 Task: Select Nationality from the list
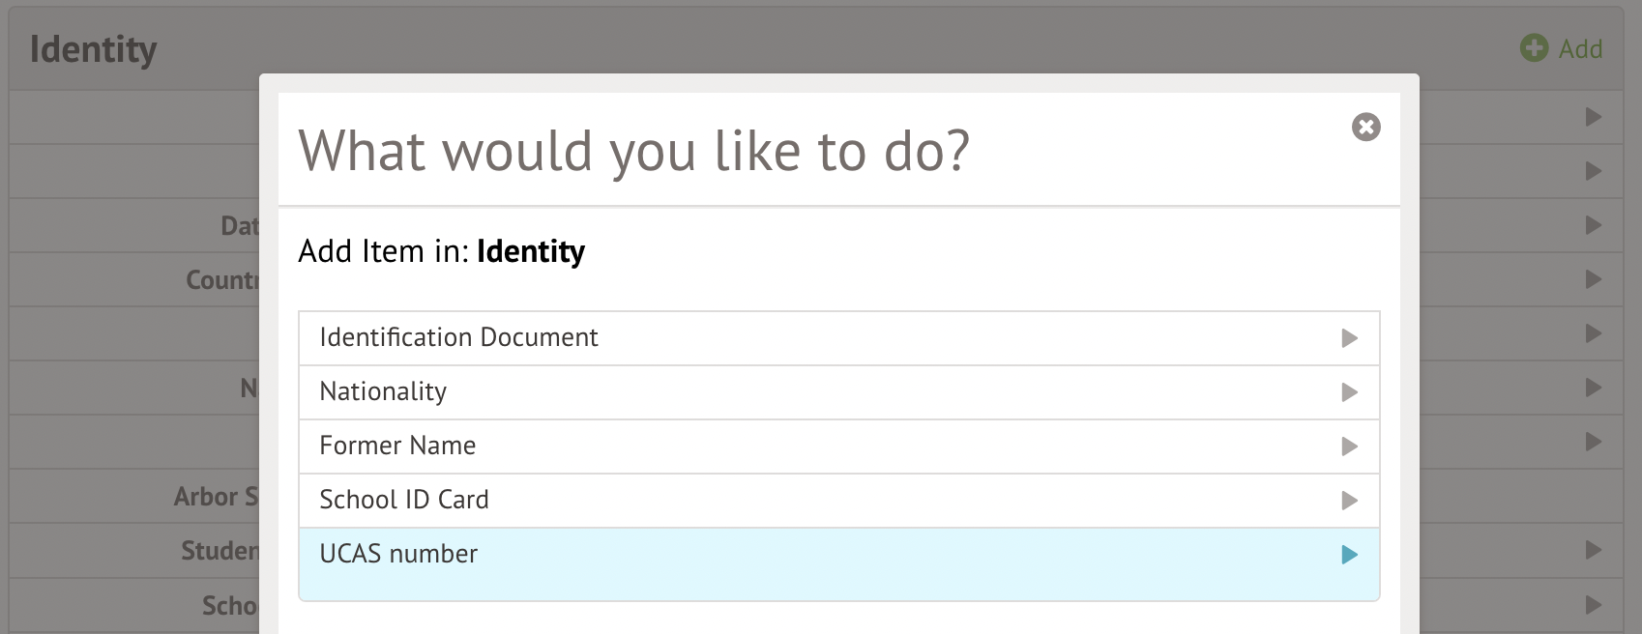click(383, 391)
